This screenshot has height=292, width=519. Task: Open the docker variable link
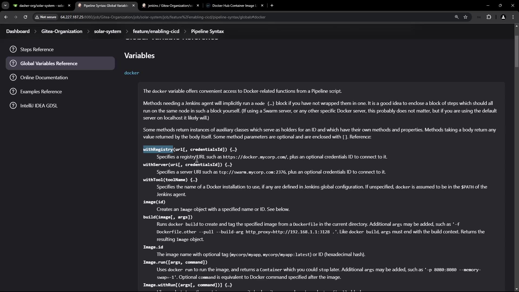point(132,73)
